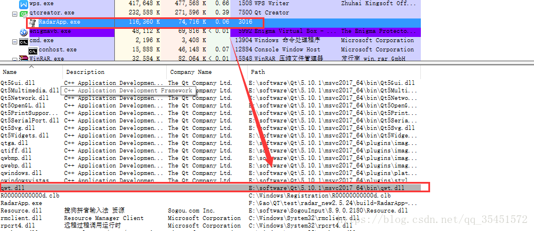Select R00000000000d.clb in the name column
Image resolution: width=534 pixels, height=231 pixels.
[x=29, y=195]
